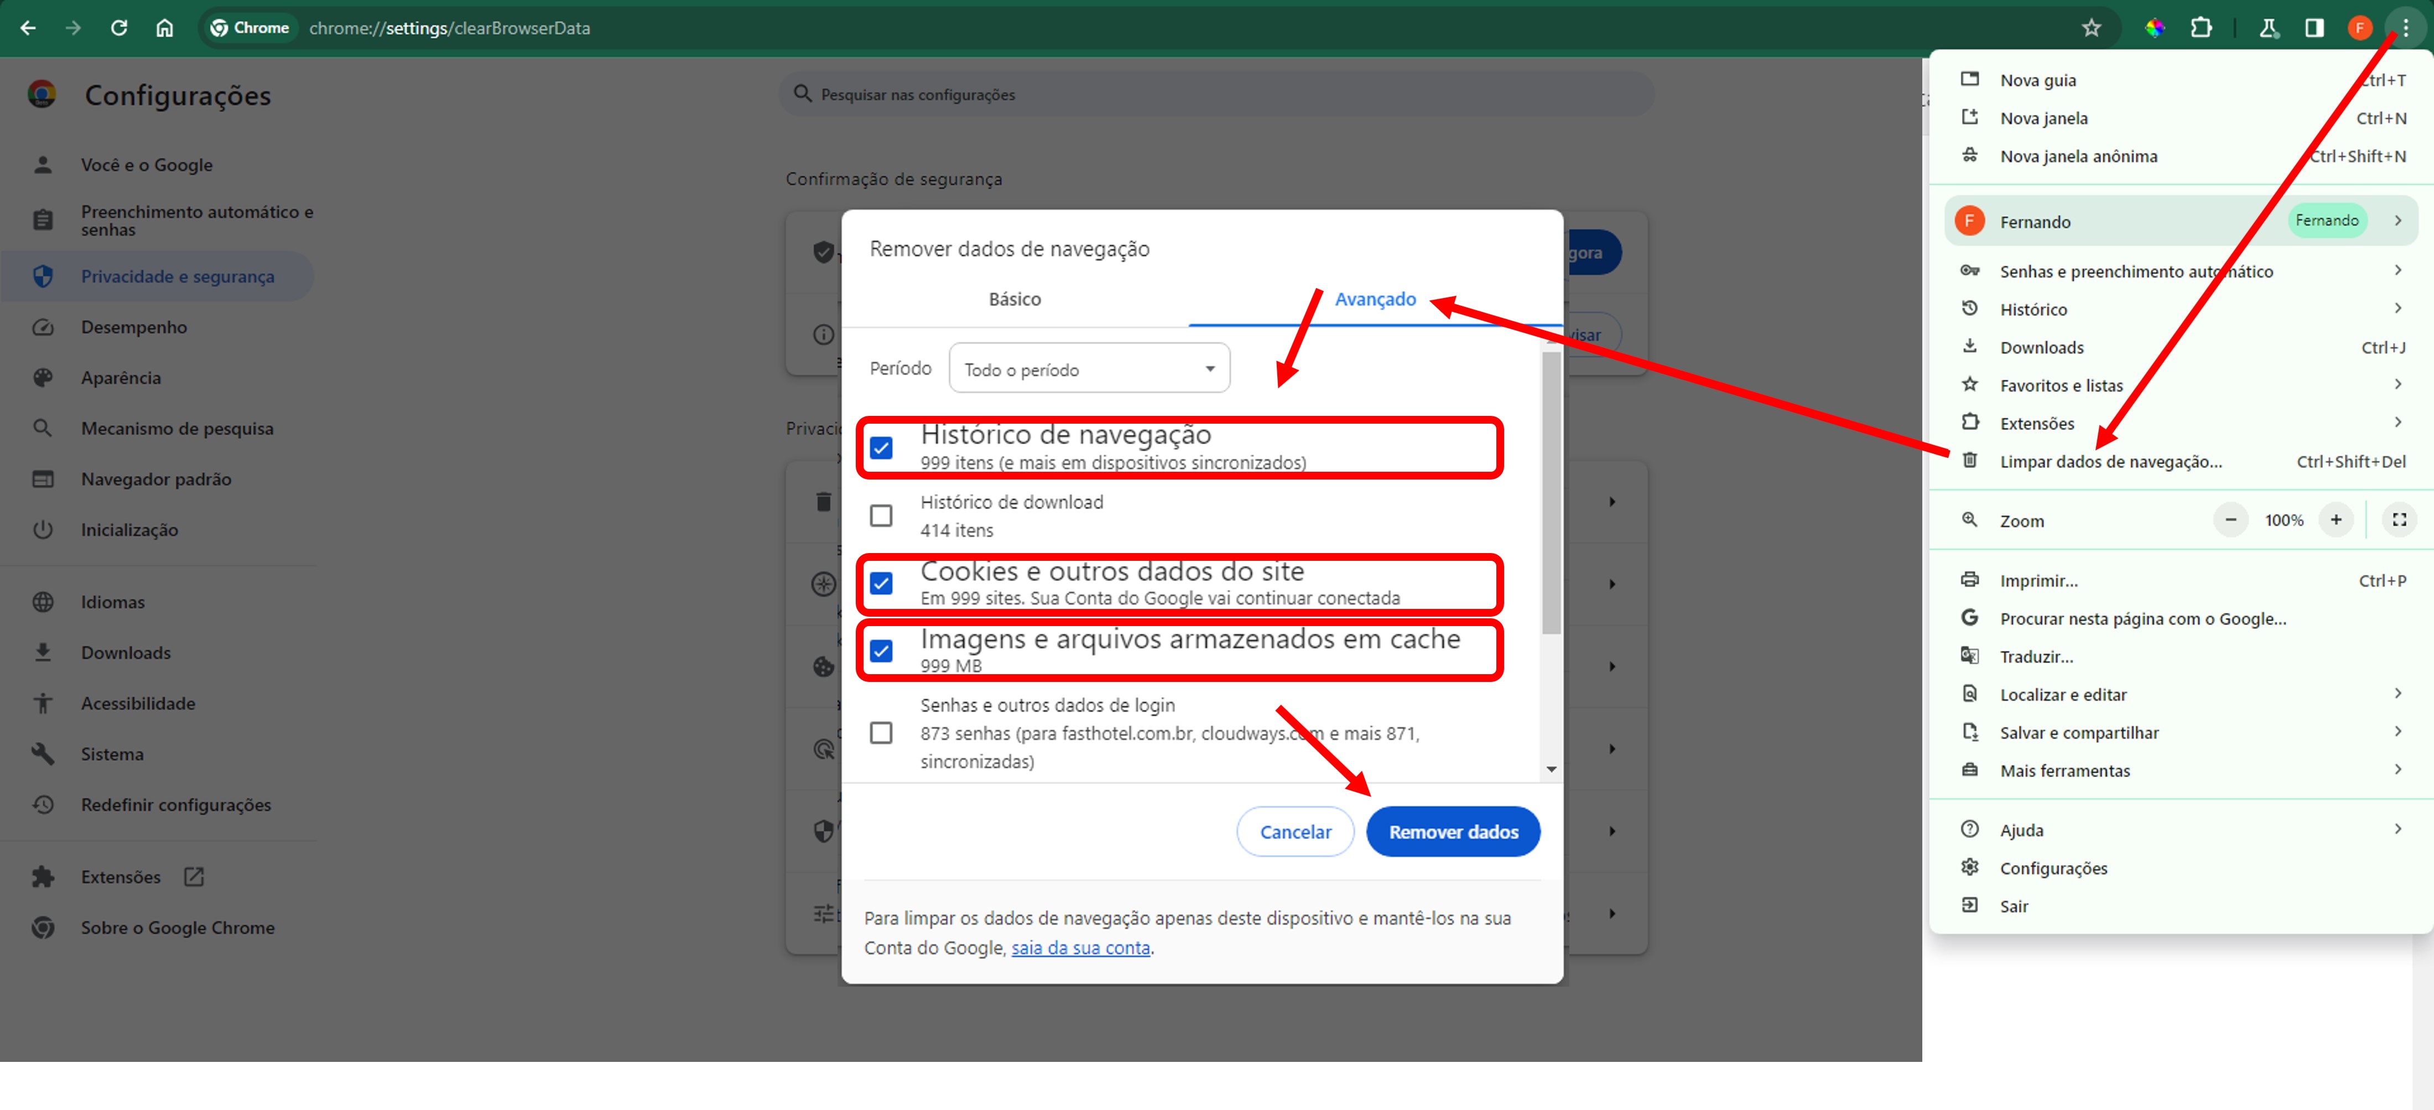The width and height of the screenshot is (2434, 1110).
Task: Click zoom out minus button in menu
Action: pyautogui.click(x=2230, y=519)
